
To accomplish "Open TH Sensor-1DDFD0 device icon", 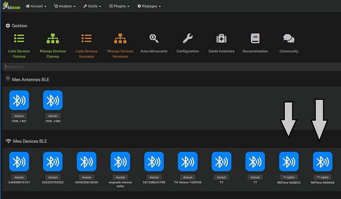I will pos(188,162).
